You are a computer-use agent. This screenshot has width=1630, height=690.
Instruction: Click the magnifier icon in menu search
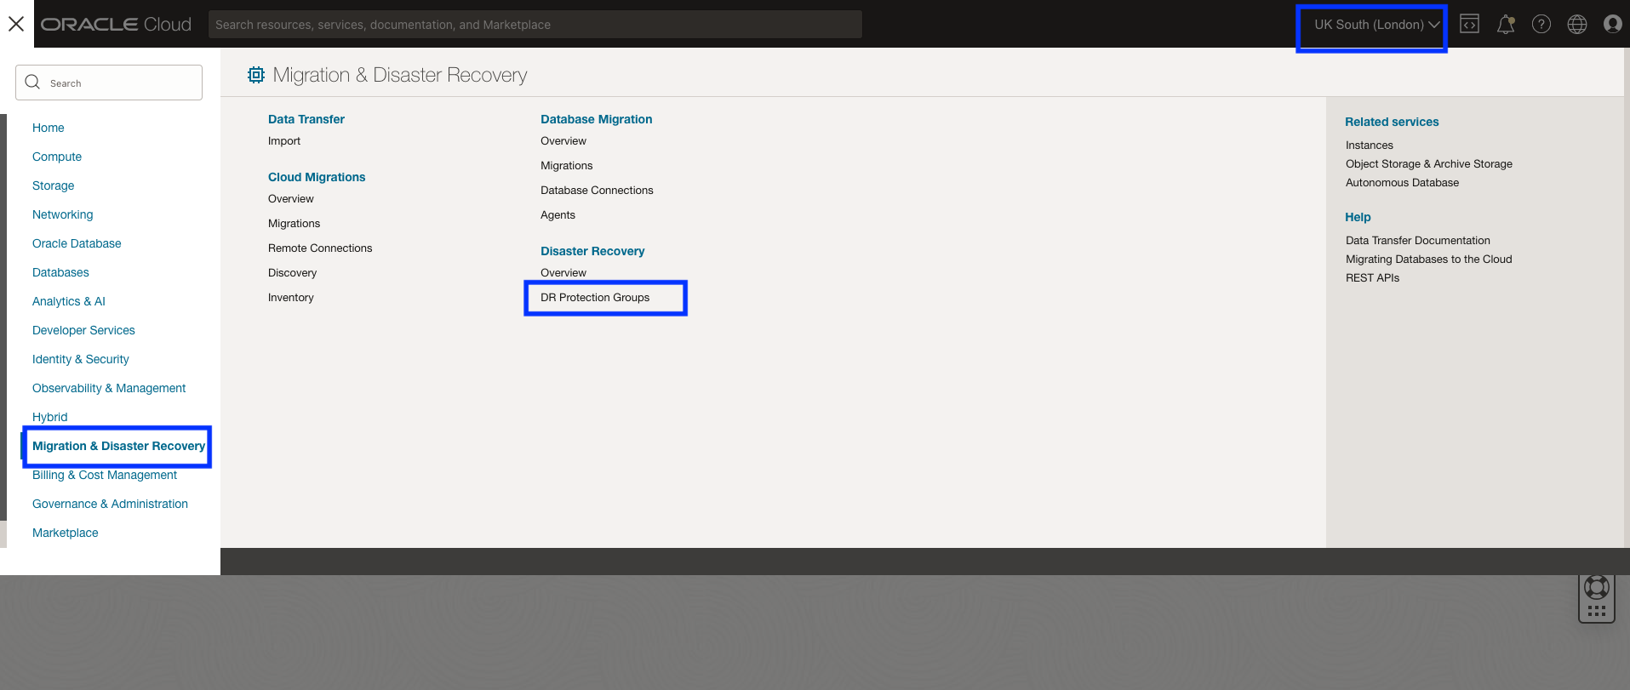tap(32, 83)
